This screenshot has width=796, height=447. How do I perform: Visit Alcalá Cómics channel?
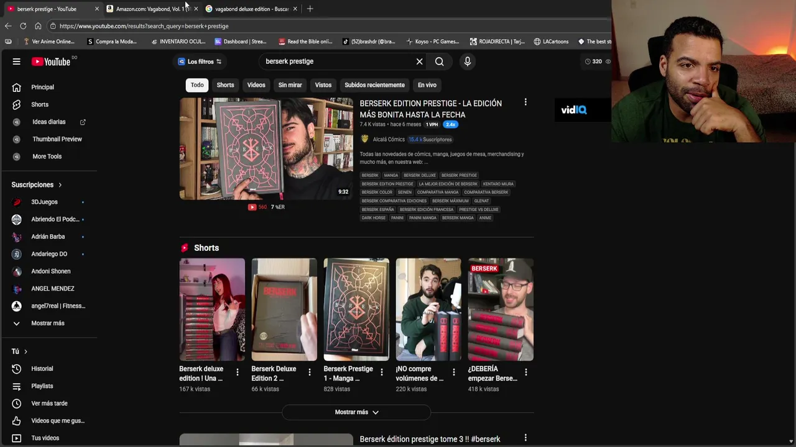pos(389,140)
